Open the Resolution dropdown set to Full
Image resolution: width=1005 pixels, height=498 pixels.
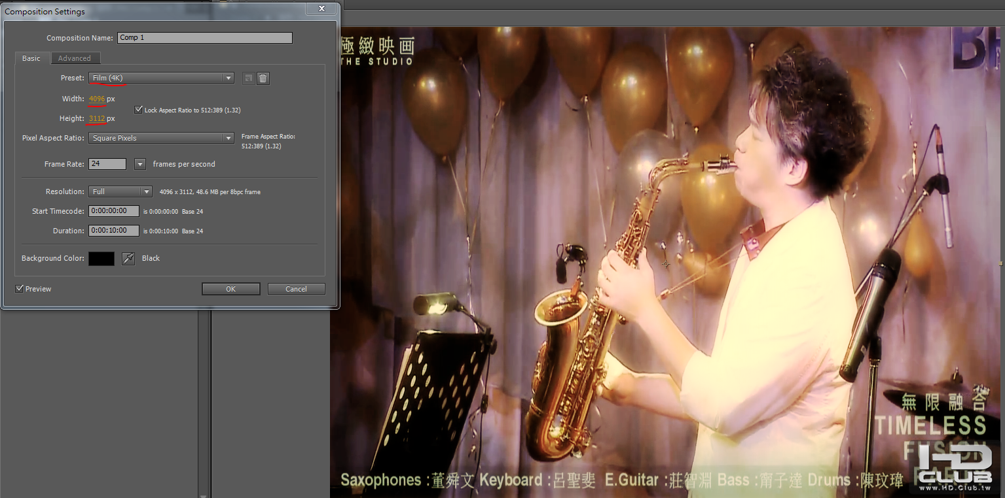pos(120,192)
